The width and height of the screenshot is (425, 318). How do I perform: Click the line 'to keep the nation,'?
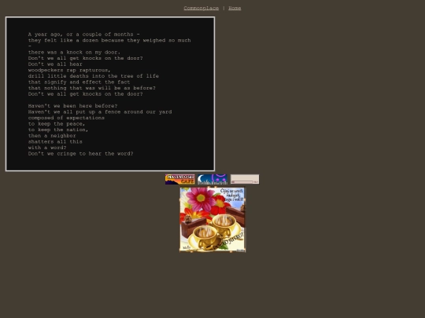coord(58,130)
